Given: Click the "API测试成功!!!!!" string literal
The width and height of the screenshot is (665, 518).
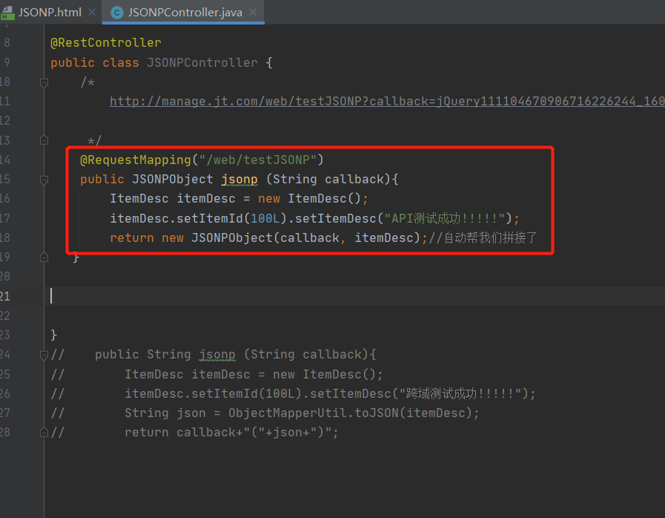Looking at the screenshot, I should (444, 218).
